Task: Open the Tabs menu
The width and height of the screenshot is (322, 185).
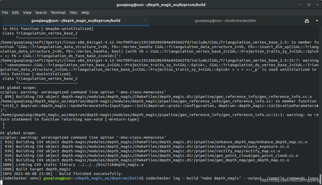Action: coord(73,13)
